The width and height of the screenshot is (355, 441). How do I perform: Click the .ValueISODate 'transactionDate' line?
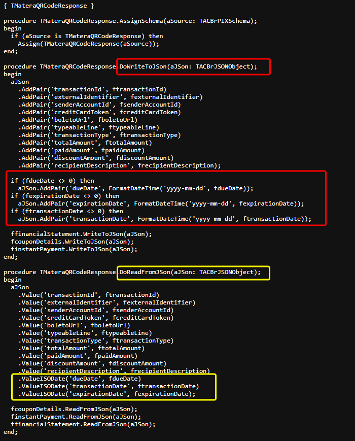(x=109, y=386)
